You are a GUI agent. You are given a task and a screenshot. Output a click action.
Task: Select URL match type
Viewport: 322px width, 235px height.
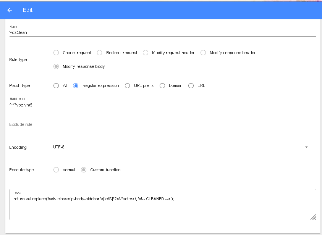191,85
